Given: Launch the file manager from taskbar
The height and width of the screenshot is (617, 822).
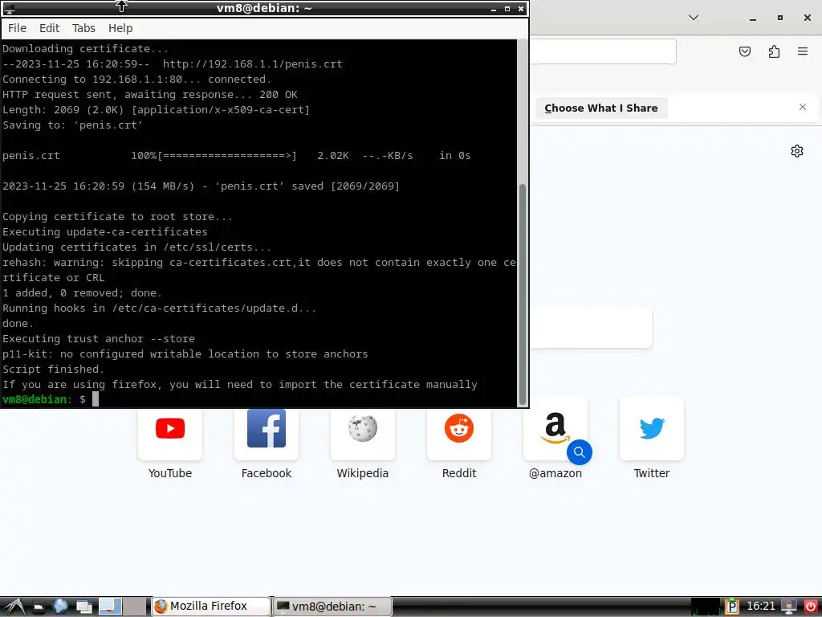Looking at the screenshot, I should tap(39, 607).
